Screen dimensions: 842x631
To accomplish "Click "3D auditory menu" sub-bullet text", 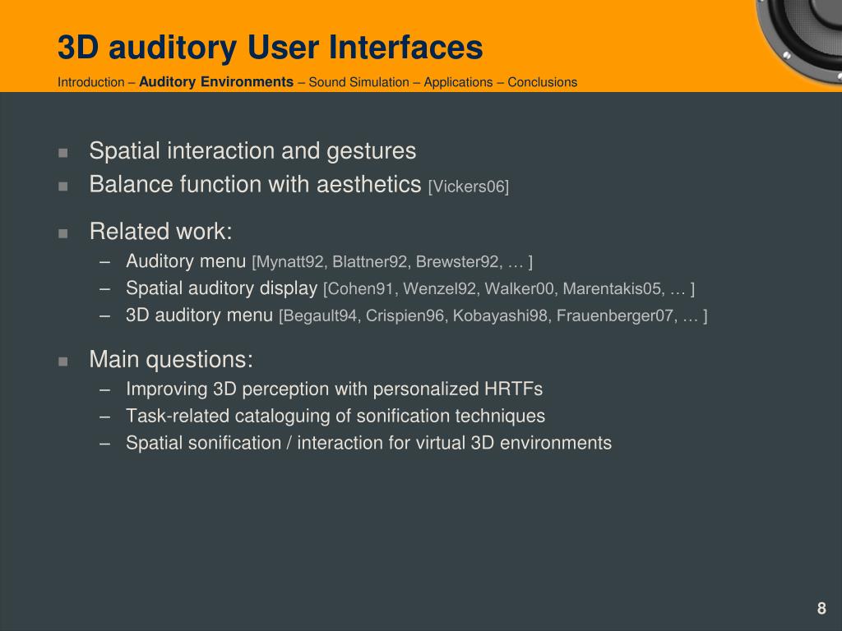I will click(x=199, y=315).
